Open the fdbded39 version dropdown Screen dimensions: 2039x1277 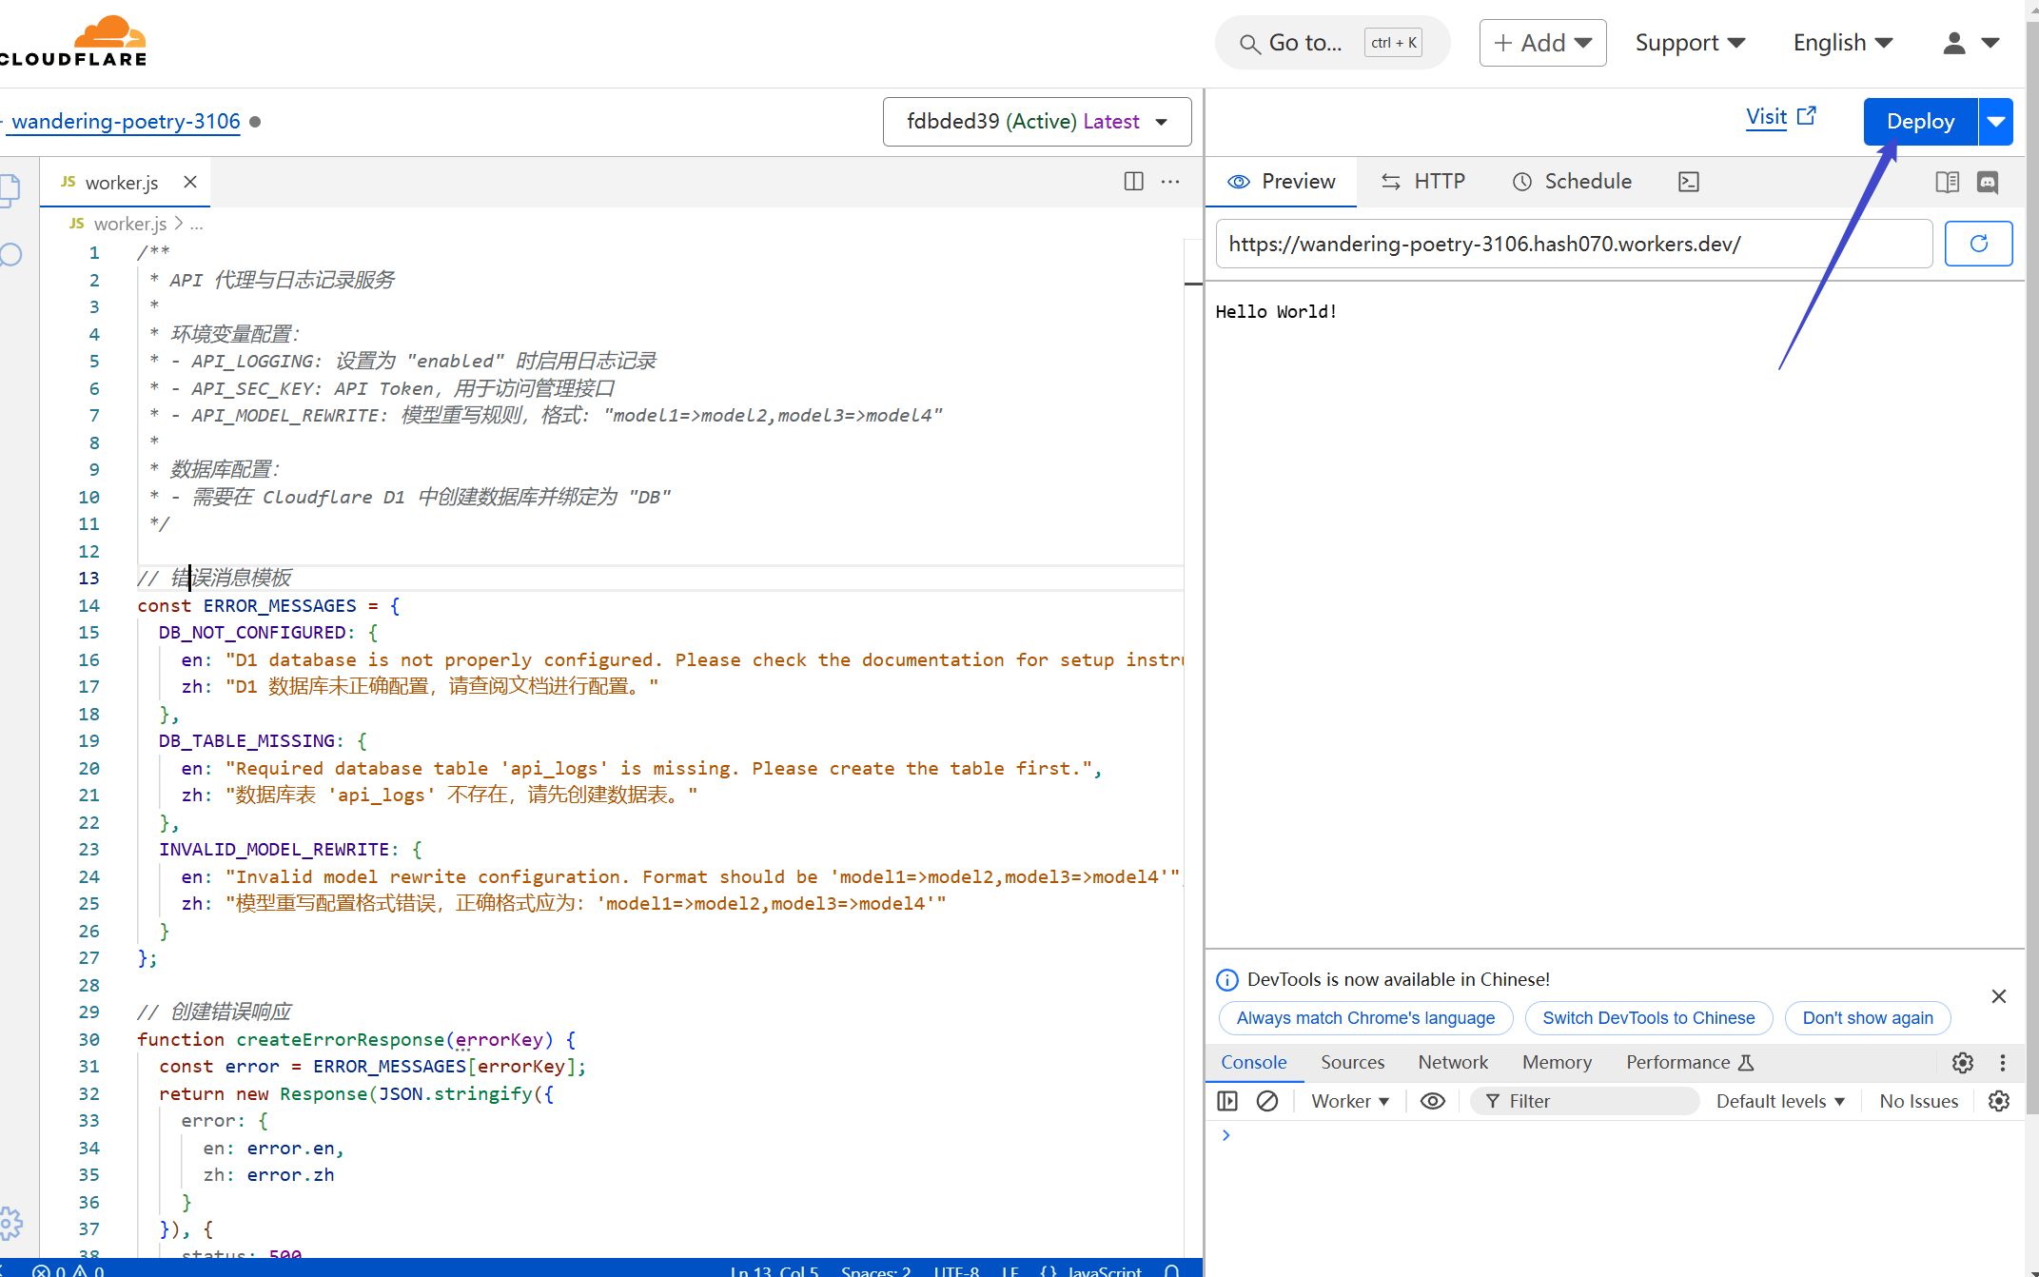pos(1037,122)
